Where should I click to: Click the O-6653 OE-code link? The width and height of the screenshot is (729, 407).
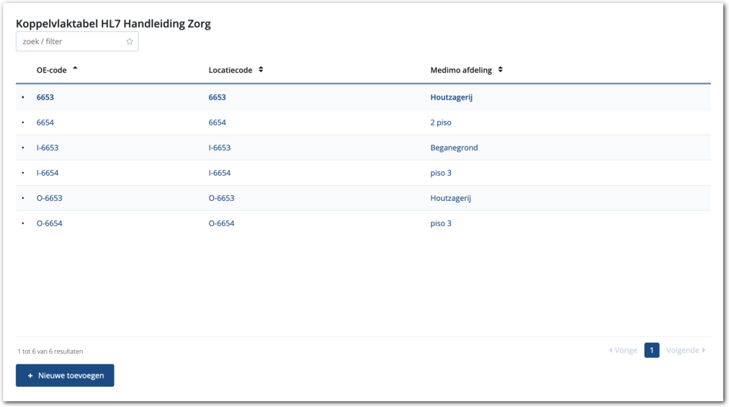coord(50,198)
